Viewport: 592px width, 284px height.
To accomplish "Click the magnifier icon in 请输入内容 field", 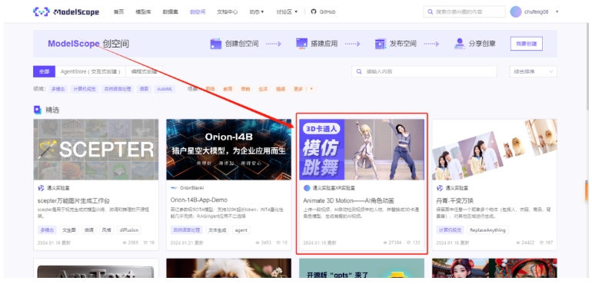I will [x=359, y=71].
